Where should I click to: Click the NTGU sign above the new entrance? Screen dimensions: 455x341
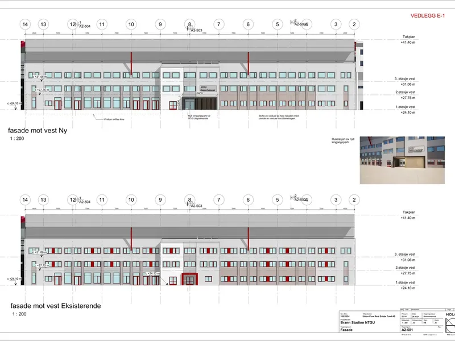(208, 89)
